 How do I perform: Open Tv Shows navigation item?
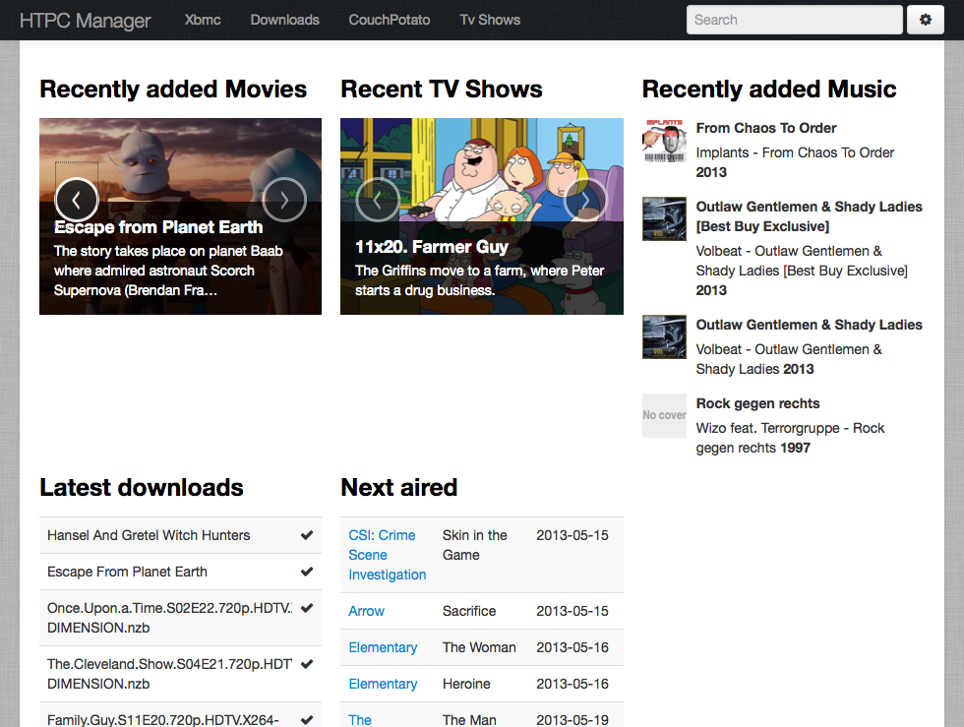coord(490,20)
